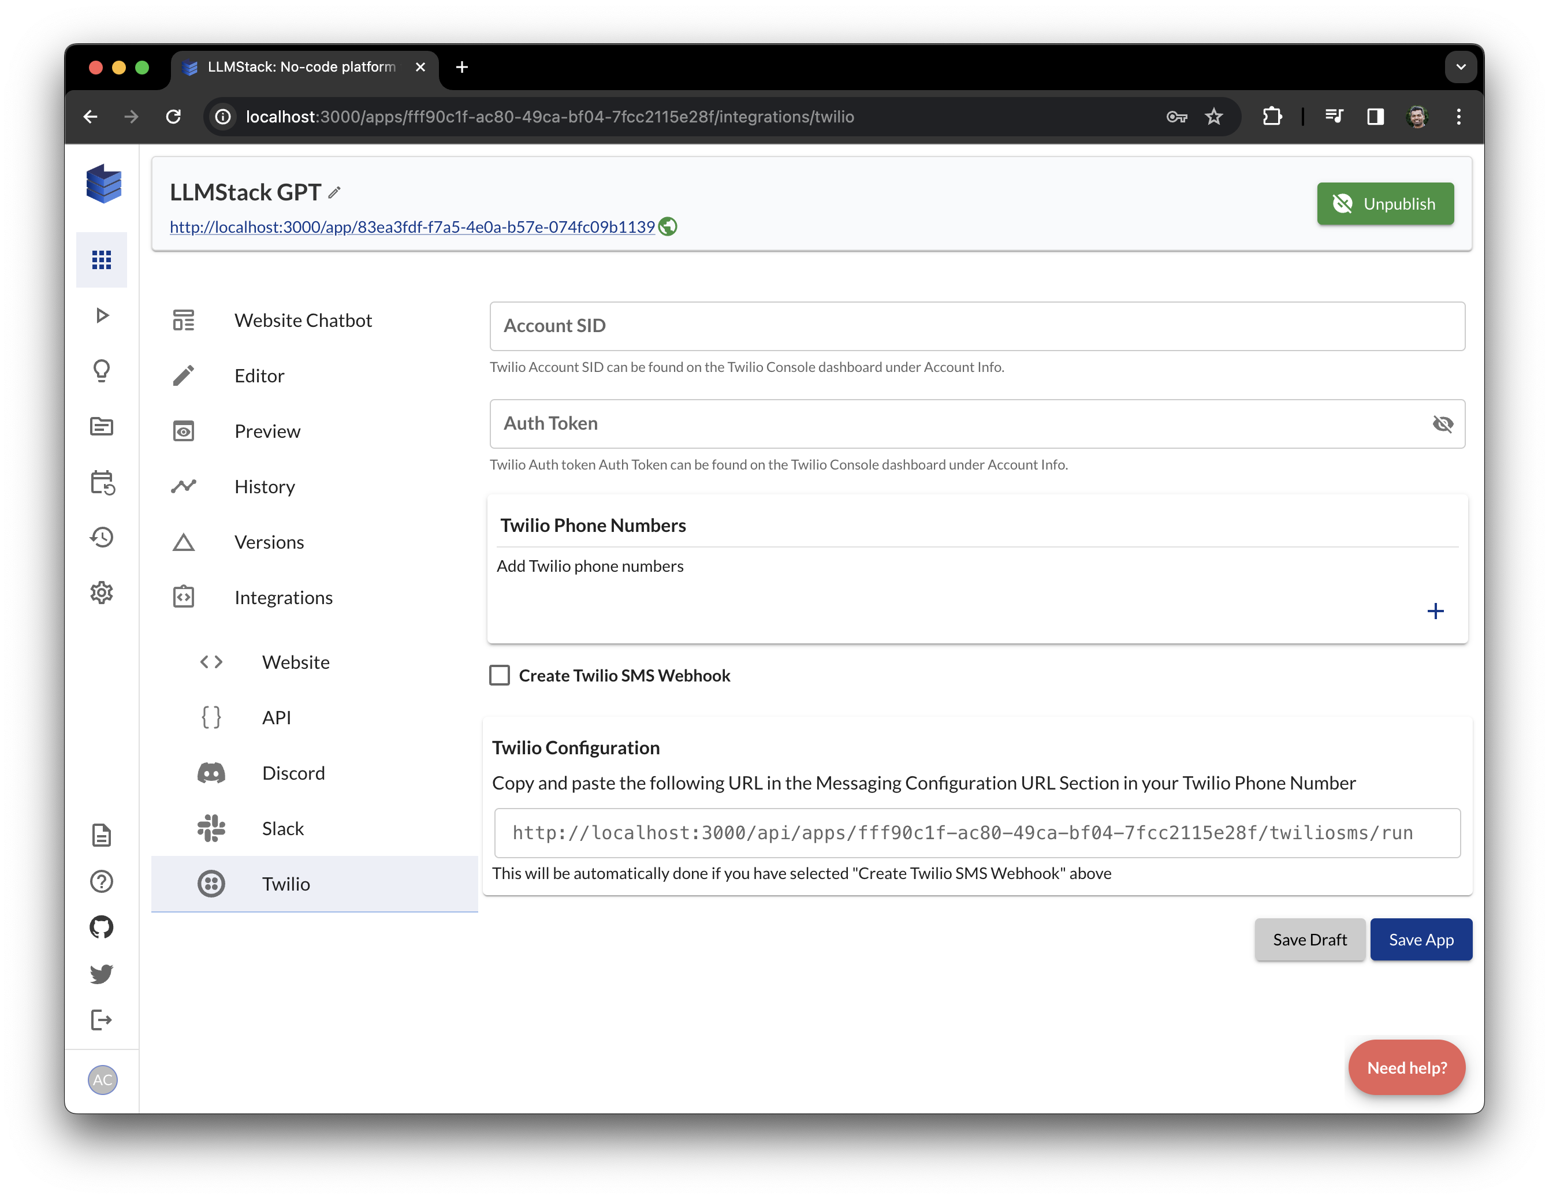Screen dimensions: 1549x1199
Task: Open Twitter via the bird icon
Action: (102, 974)
